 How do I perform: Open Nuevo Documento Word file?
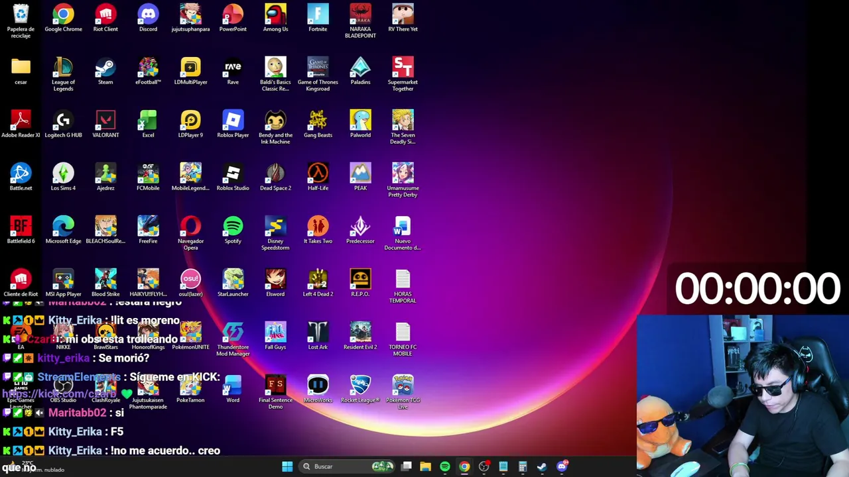(403, 233)
